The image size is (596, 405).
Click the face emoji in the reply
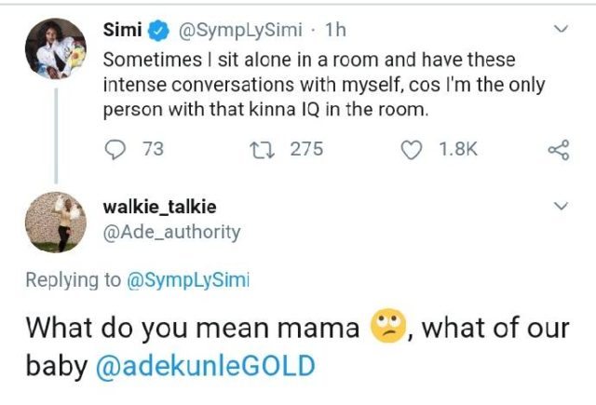387,328
